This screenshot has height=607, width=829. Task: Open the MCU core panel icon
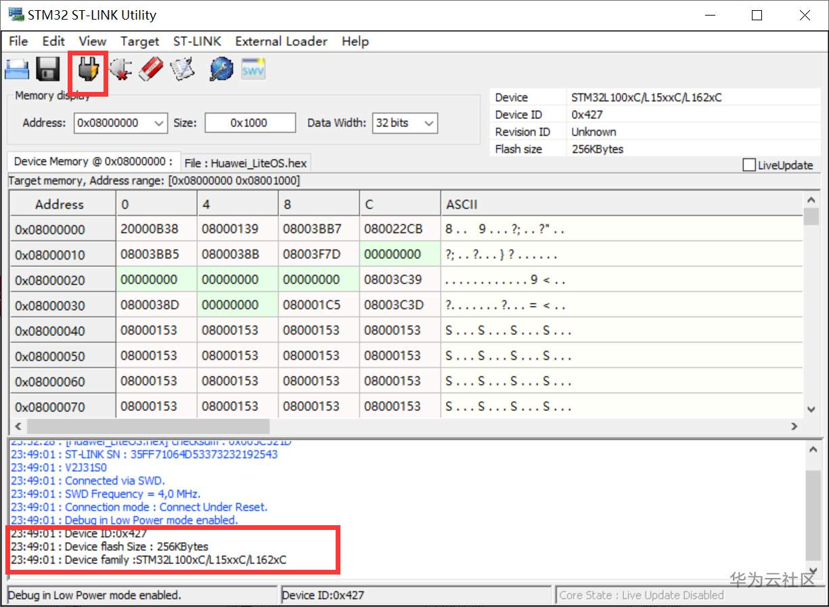221,69
